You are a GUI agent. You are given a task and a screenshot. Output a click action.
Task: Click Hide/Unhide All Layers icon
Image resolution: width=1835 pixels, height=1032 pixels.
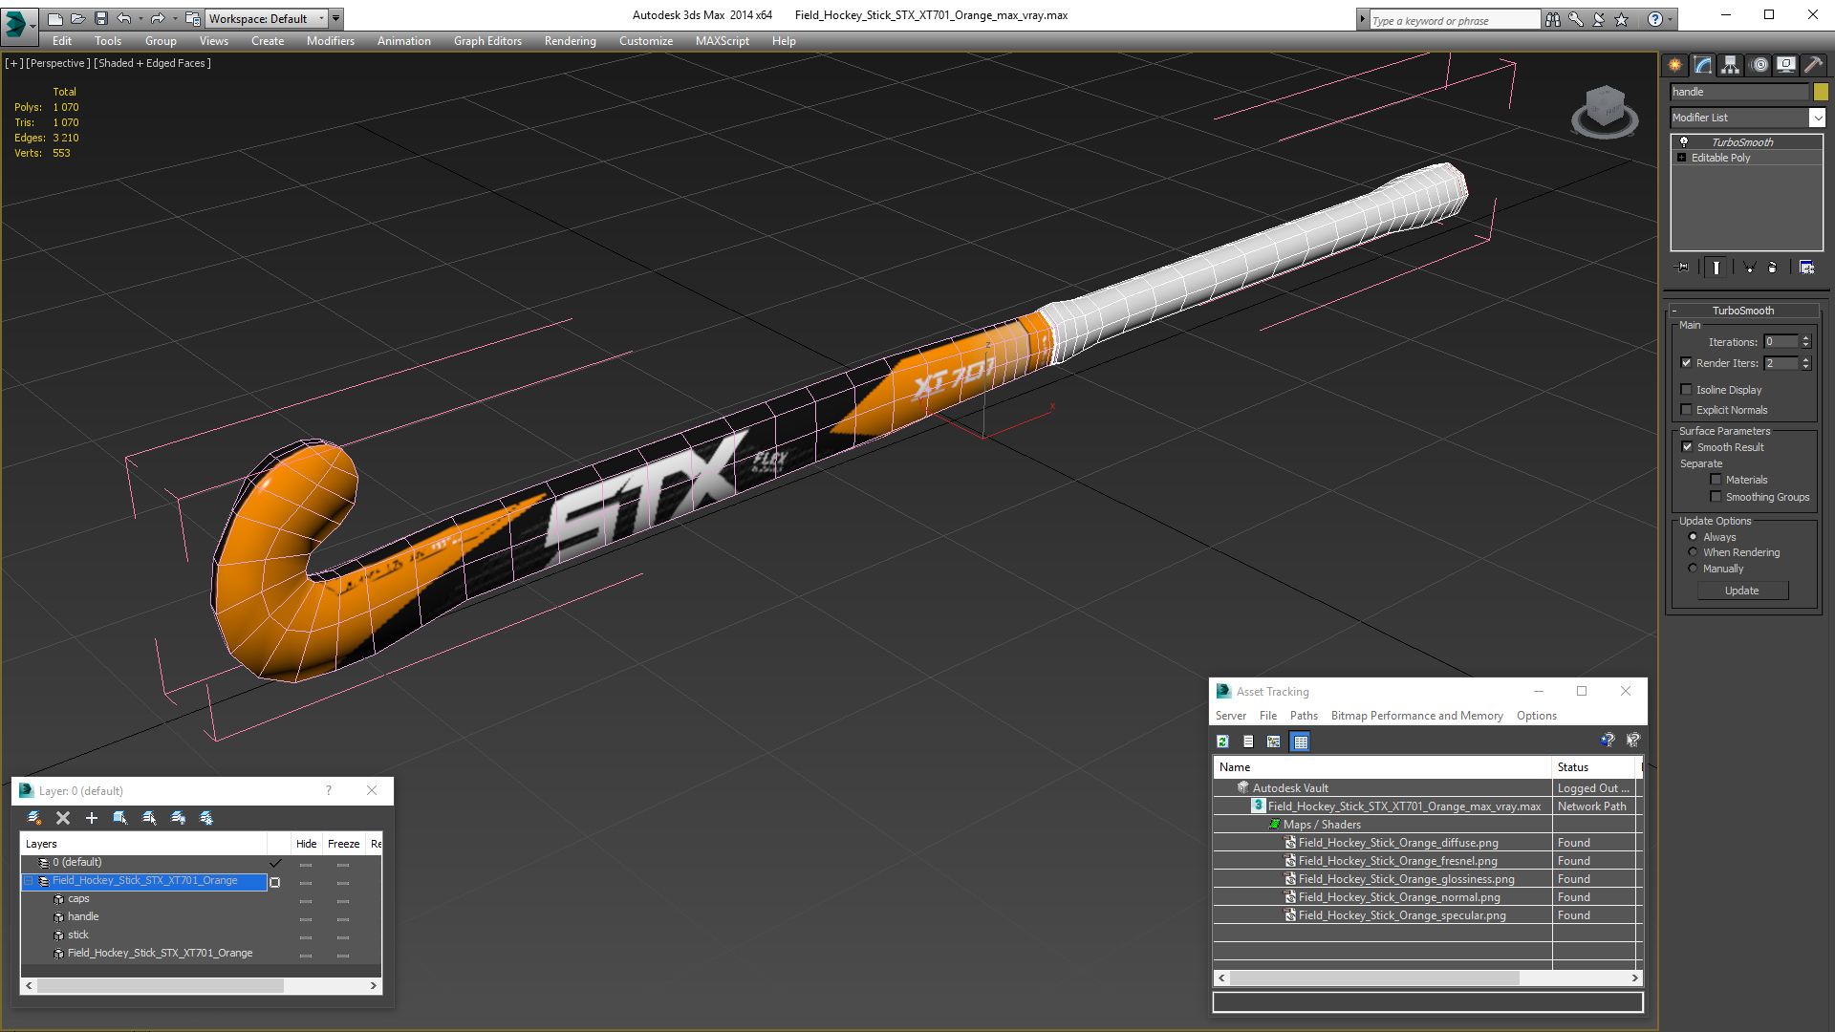178,818
